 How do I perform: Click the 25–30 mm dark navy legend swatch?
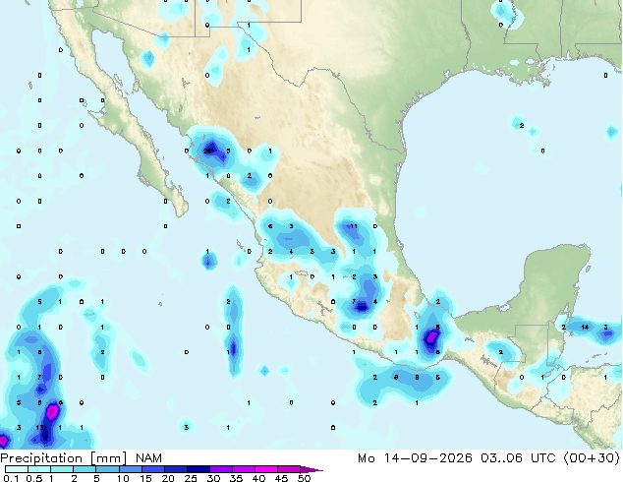click(x=198, y=469)
